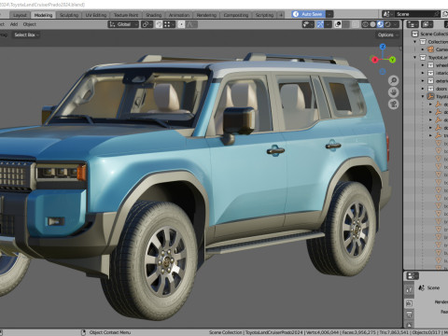Toggle X-ray mode in viewport header
The width and height of the screenshot is (448, 336).
coord(355,24)
